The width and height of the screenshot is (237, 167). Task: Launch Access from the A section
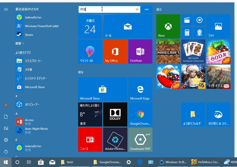(25, 122)
